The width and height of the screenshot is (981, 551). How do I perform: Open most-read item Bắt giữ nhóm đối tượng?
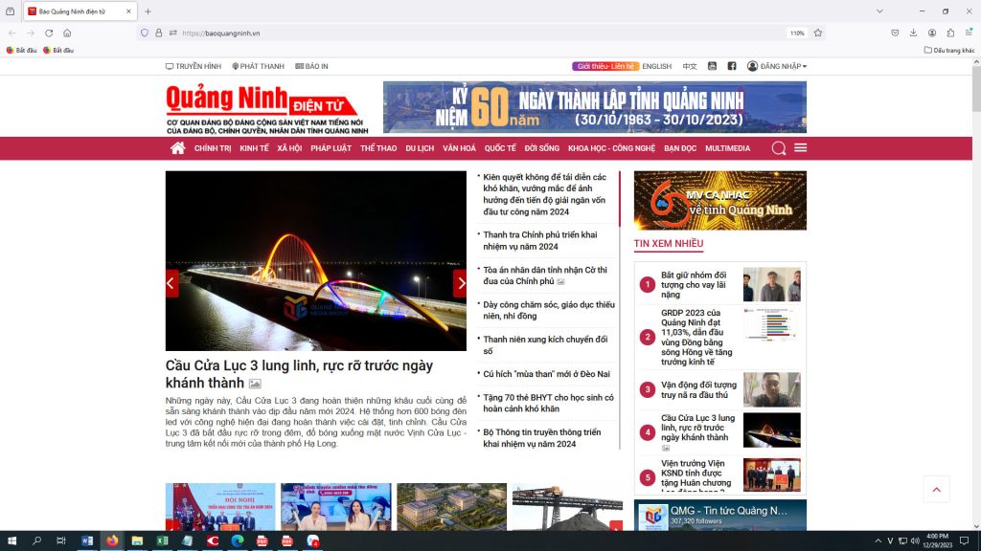(694, 284)
